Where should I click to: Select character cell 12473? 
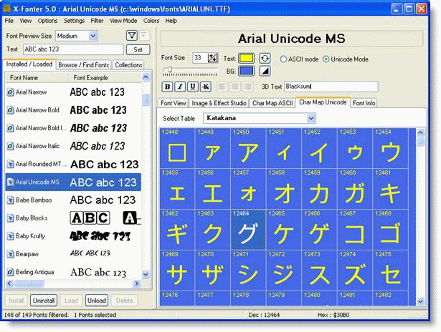coord(319,270)
